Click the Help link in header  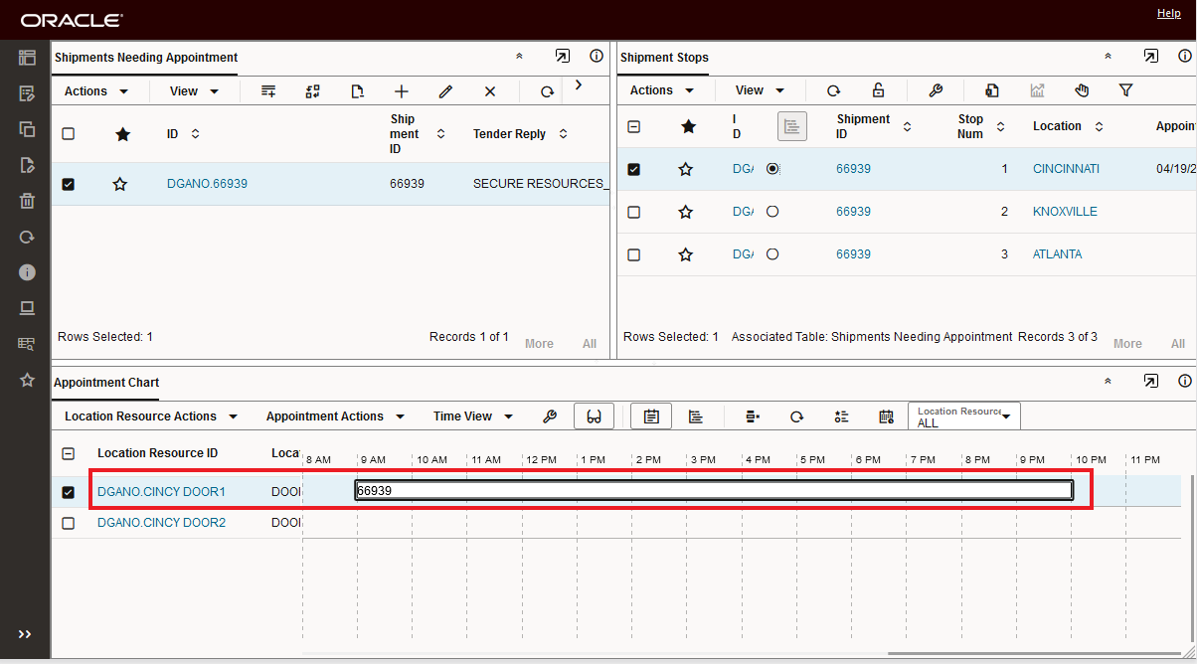pos(1168,13)
